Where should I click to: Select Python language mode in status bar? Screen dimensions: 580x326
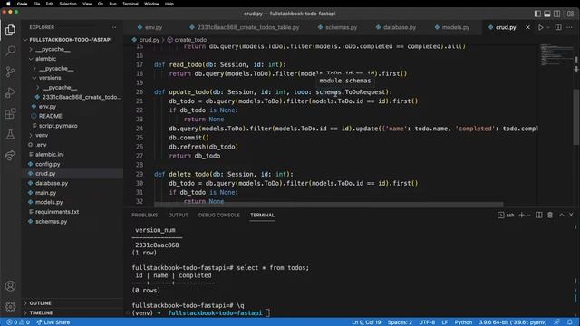click(463, 322)
